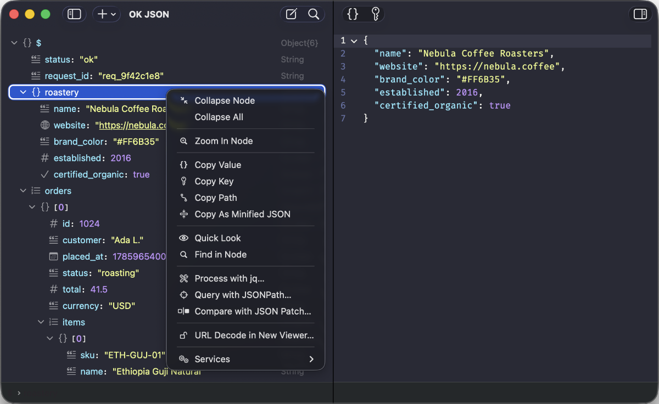Open the https://nebula.coffee website link
Viewport: 659px width, 404px height.
click(133, 125)
